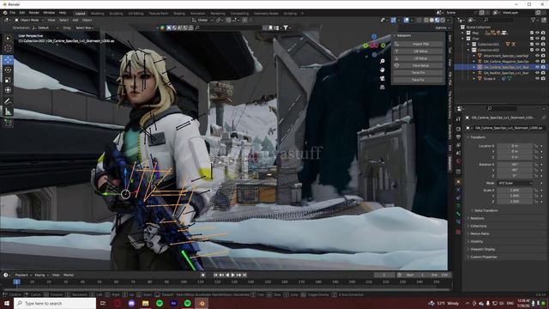Play the animation in the timeline

click(x=232, y=275)
